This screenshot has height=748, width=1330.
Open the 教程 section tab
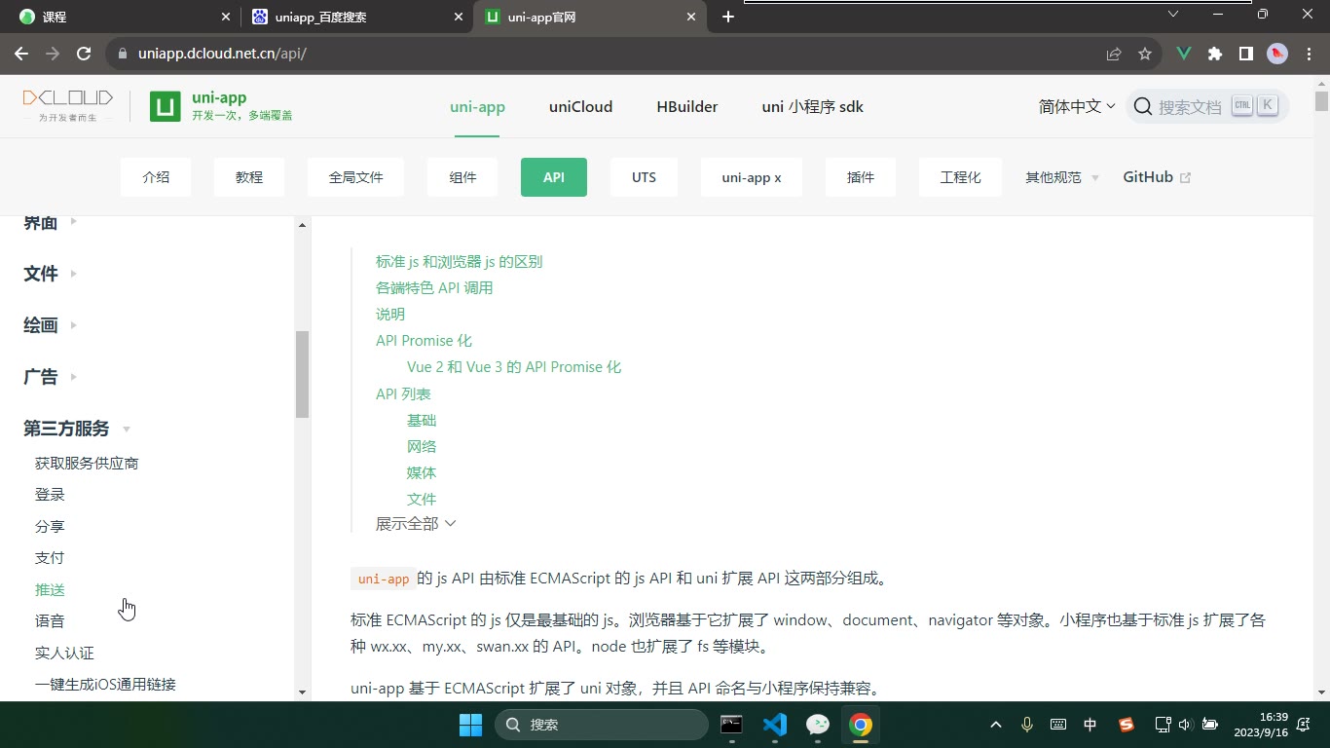point(249,177)
